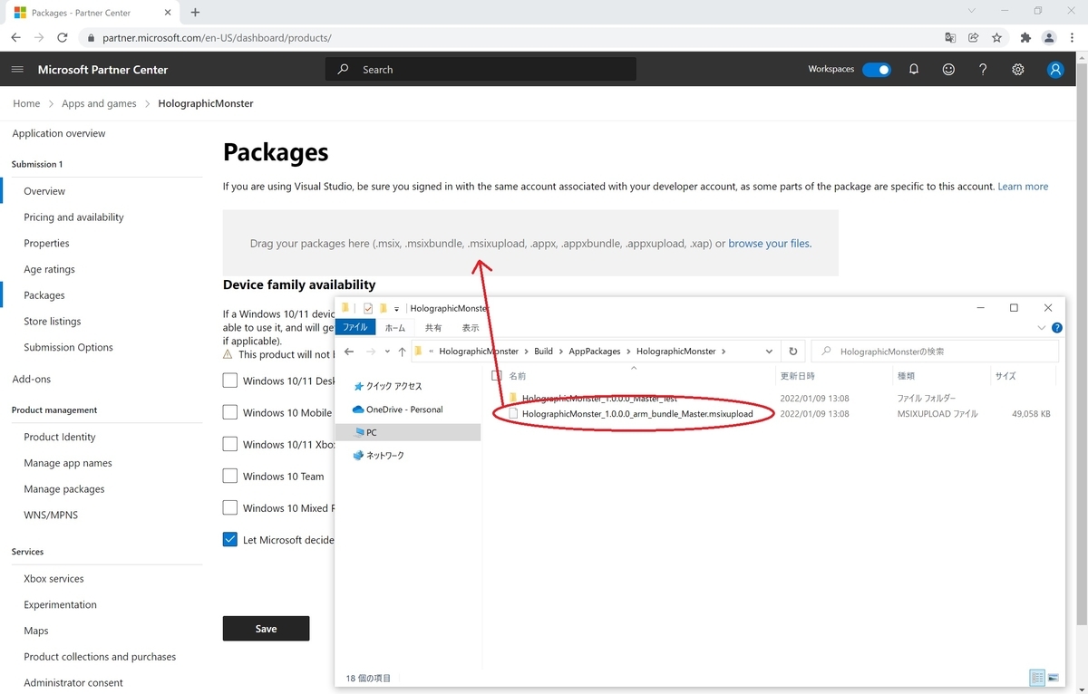Click the browser address bar URL
Screen dimensions: 1088x694
pos(217,38)
